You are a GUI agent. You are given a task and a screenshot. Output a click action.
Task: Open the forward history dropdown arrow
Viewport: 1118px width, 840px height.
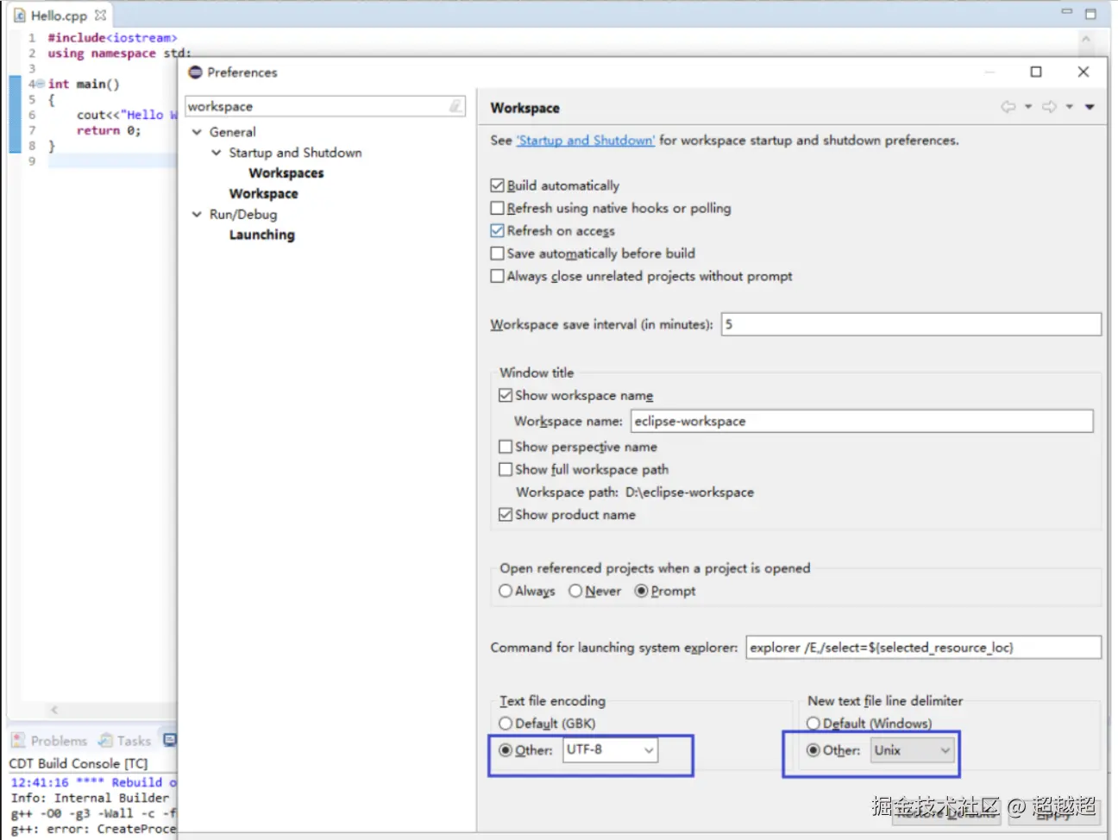pyautogui.click(x=1069, y=107)
